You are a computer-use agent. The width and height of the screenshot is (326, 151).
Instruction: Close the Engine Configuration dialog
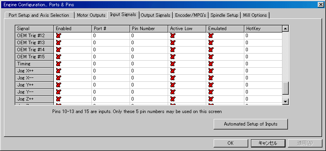(321, 4)
